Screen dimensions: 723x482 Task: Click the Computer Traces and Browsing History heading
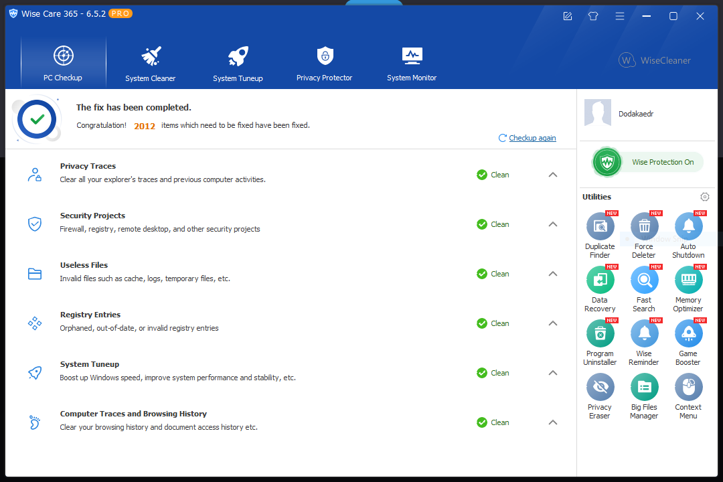[133, 414]
